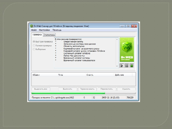Sort by the Статус column header

pos(100,75)
